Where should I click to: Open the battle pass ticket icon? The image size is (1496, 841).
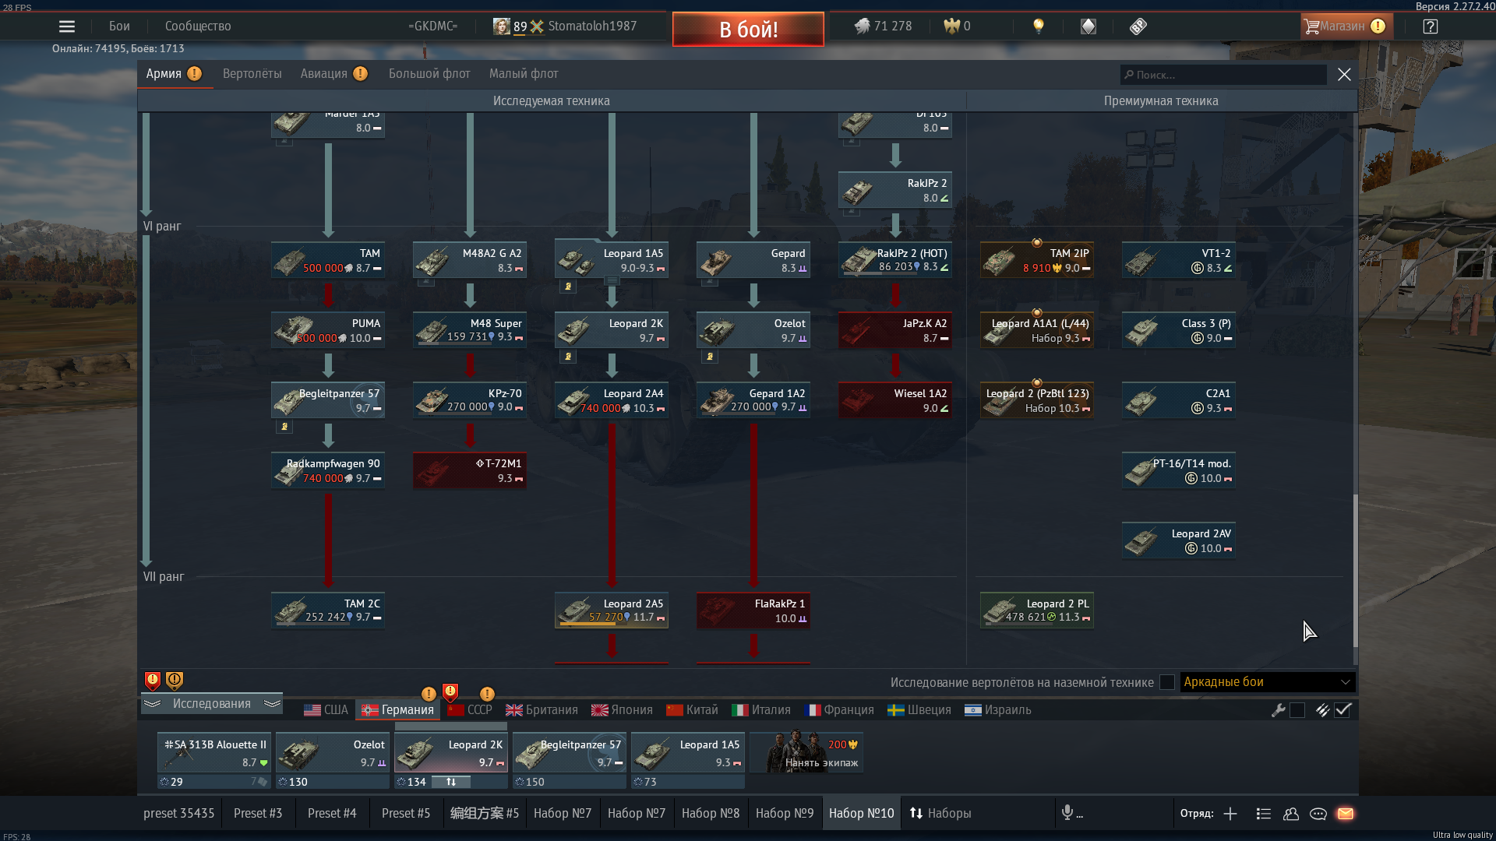pyautogui.click(x=1138, y=26)
